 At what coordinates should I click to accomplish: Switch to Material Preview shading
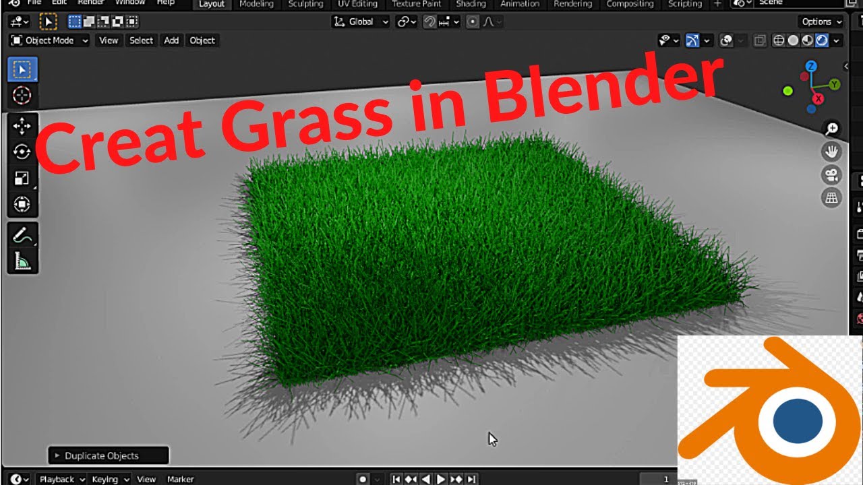pyautogui.click(x=807, y=40)
